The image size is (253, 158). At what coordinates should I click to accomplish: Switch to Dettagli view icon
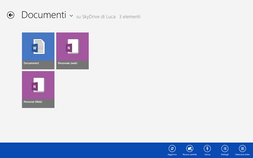225,148
